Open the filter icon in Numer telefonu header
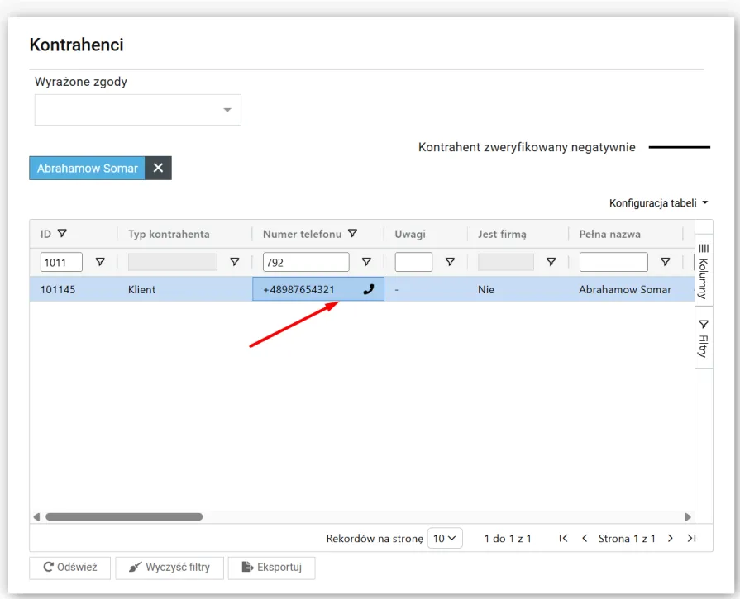 point(353,234)
